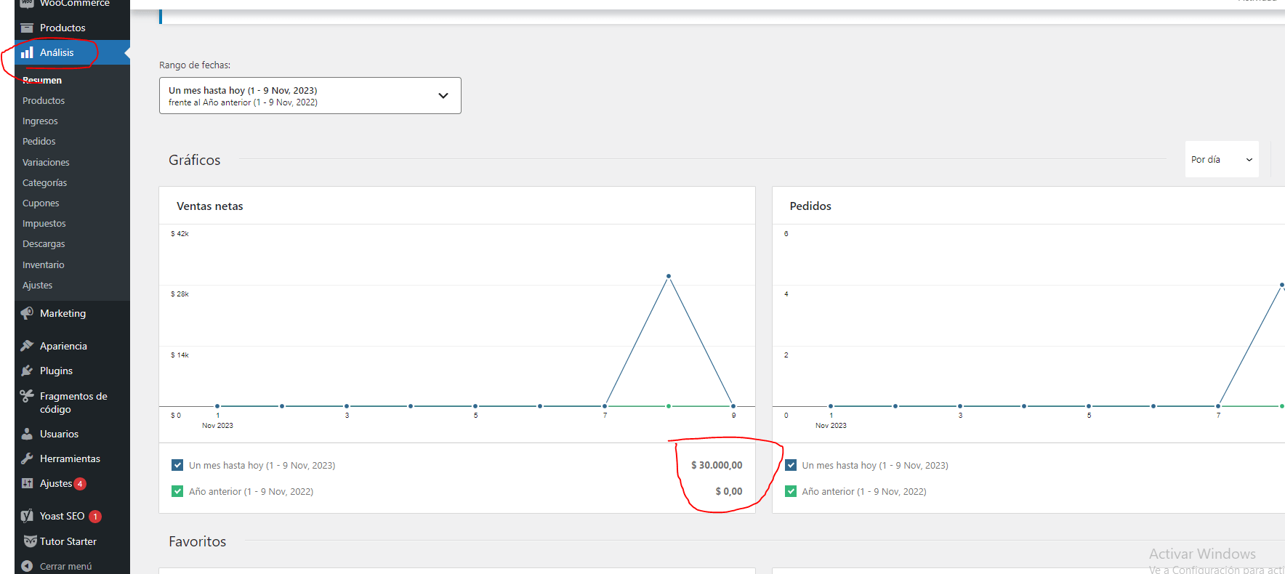1285x574 pixels.
Task: Open the Resumen analytics submenu
Action: pyautogui.click(x=42, y=80)
